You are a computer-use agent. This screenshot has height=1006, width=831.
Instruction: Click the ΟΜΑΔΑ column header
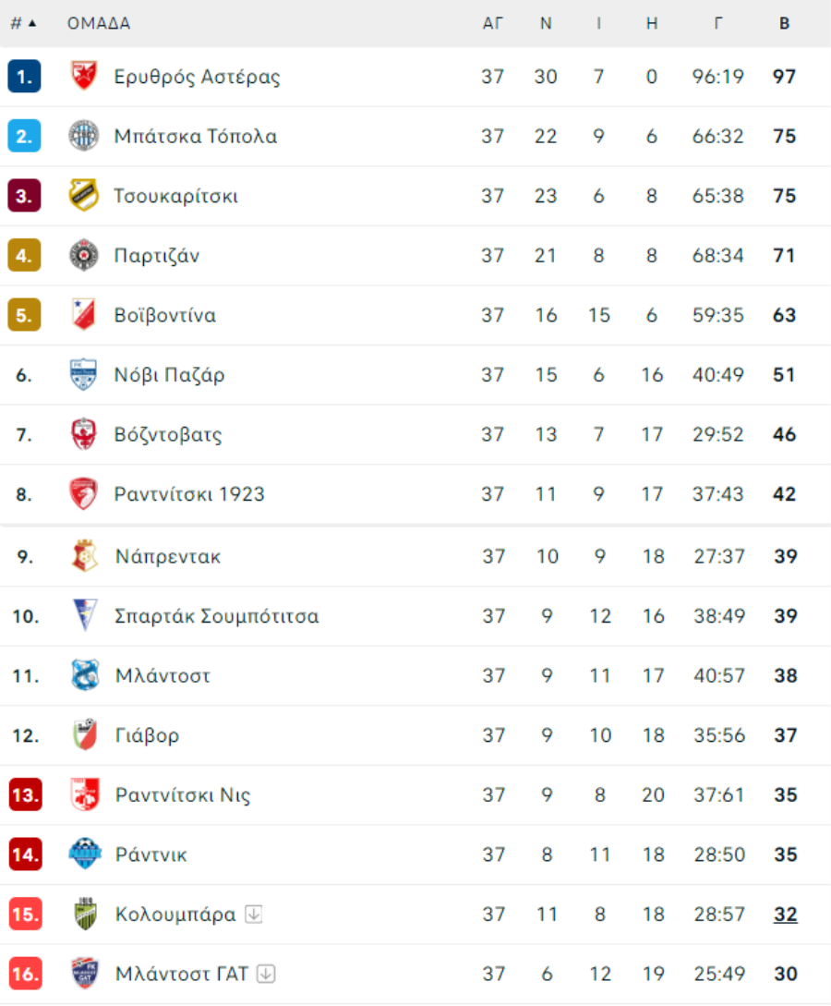(x=99, y=24)
